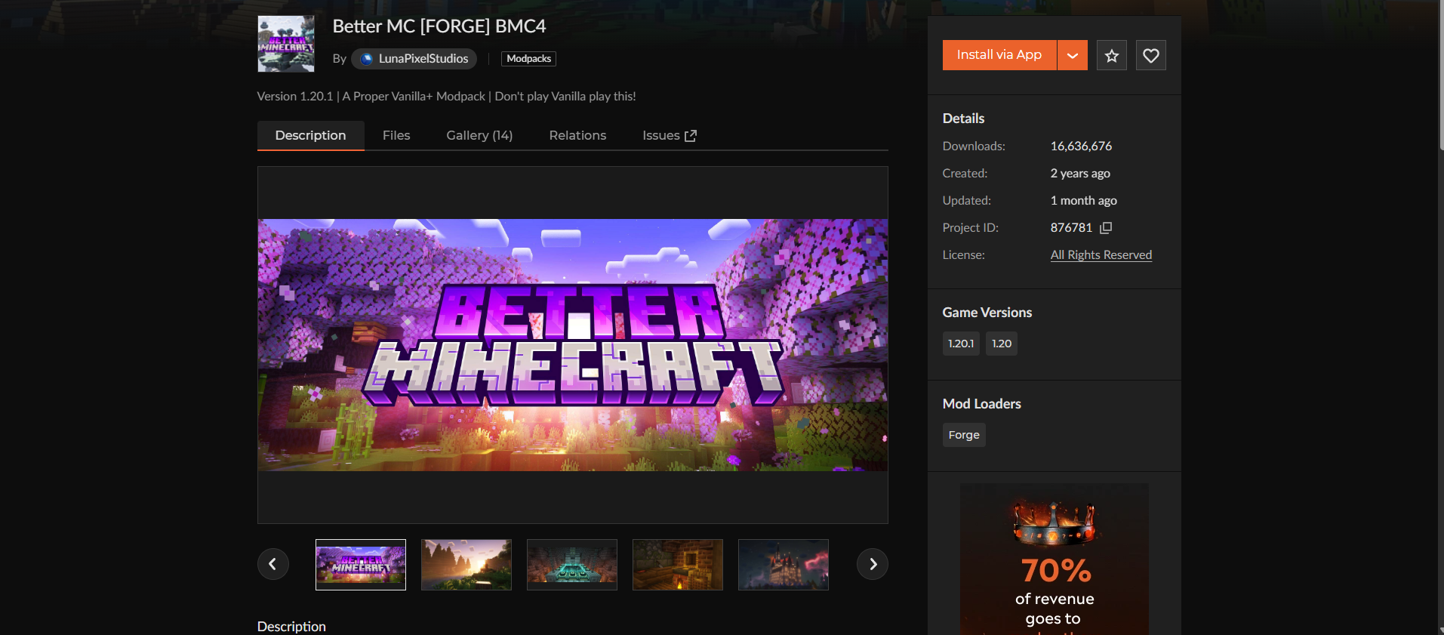Select the Better Minecraft logo thumbnail
Screen dimensions: 1444x635
click(361, 565)
